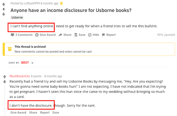Expand the sort order chevron arrow
Image resolution: width=177 pixels, height=116 pixels.
pyautogui.click(x=32, y=63)
